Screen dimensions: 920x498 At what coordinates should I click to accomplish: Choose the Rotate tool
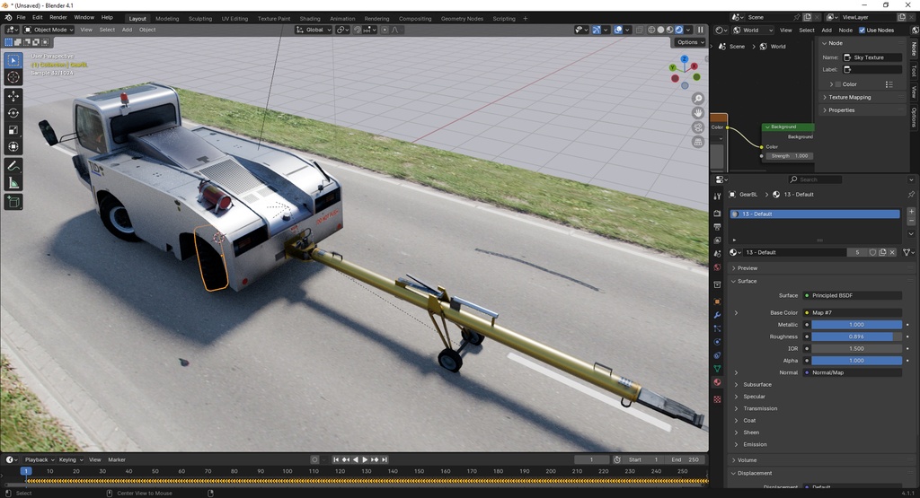(x=13, y=113)
